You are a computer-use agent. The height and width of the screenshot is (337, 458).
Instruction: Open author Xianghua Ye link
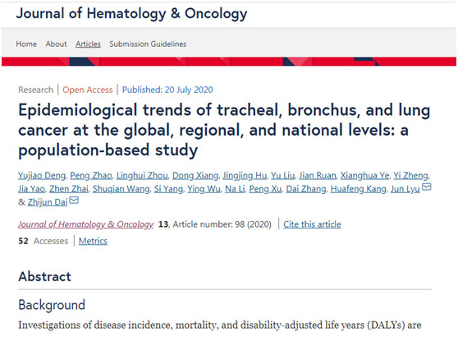(364, 176)
